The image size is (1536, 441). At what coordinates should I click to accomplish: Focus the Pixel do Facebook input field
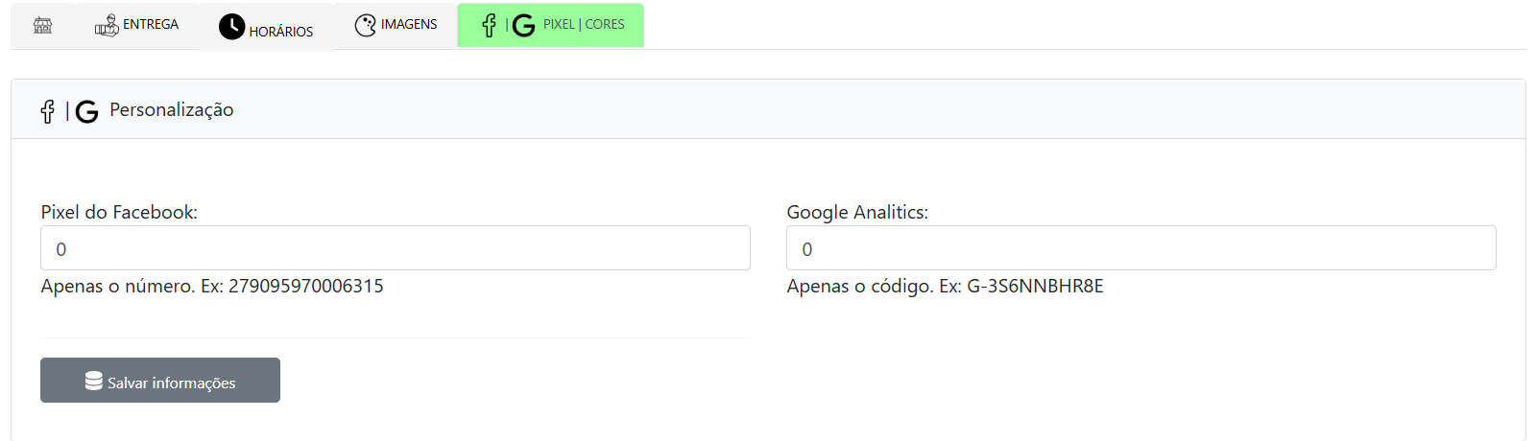point(395,248)
